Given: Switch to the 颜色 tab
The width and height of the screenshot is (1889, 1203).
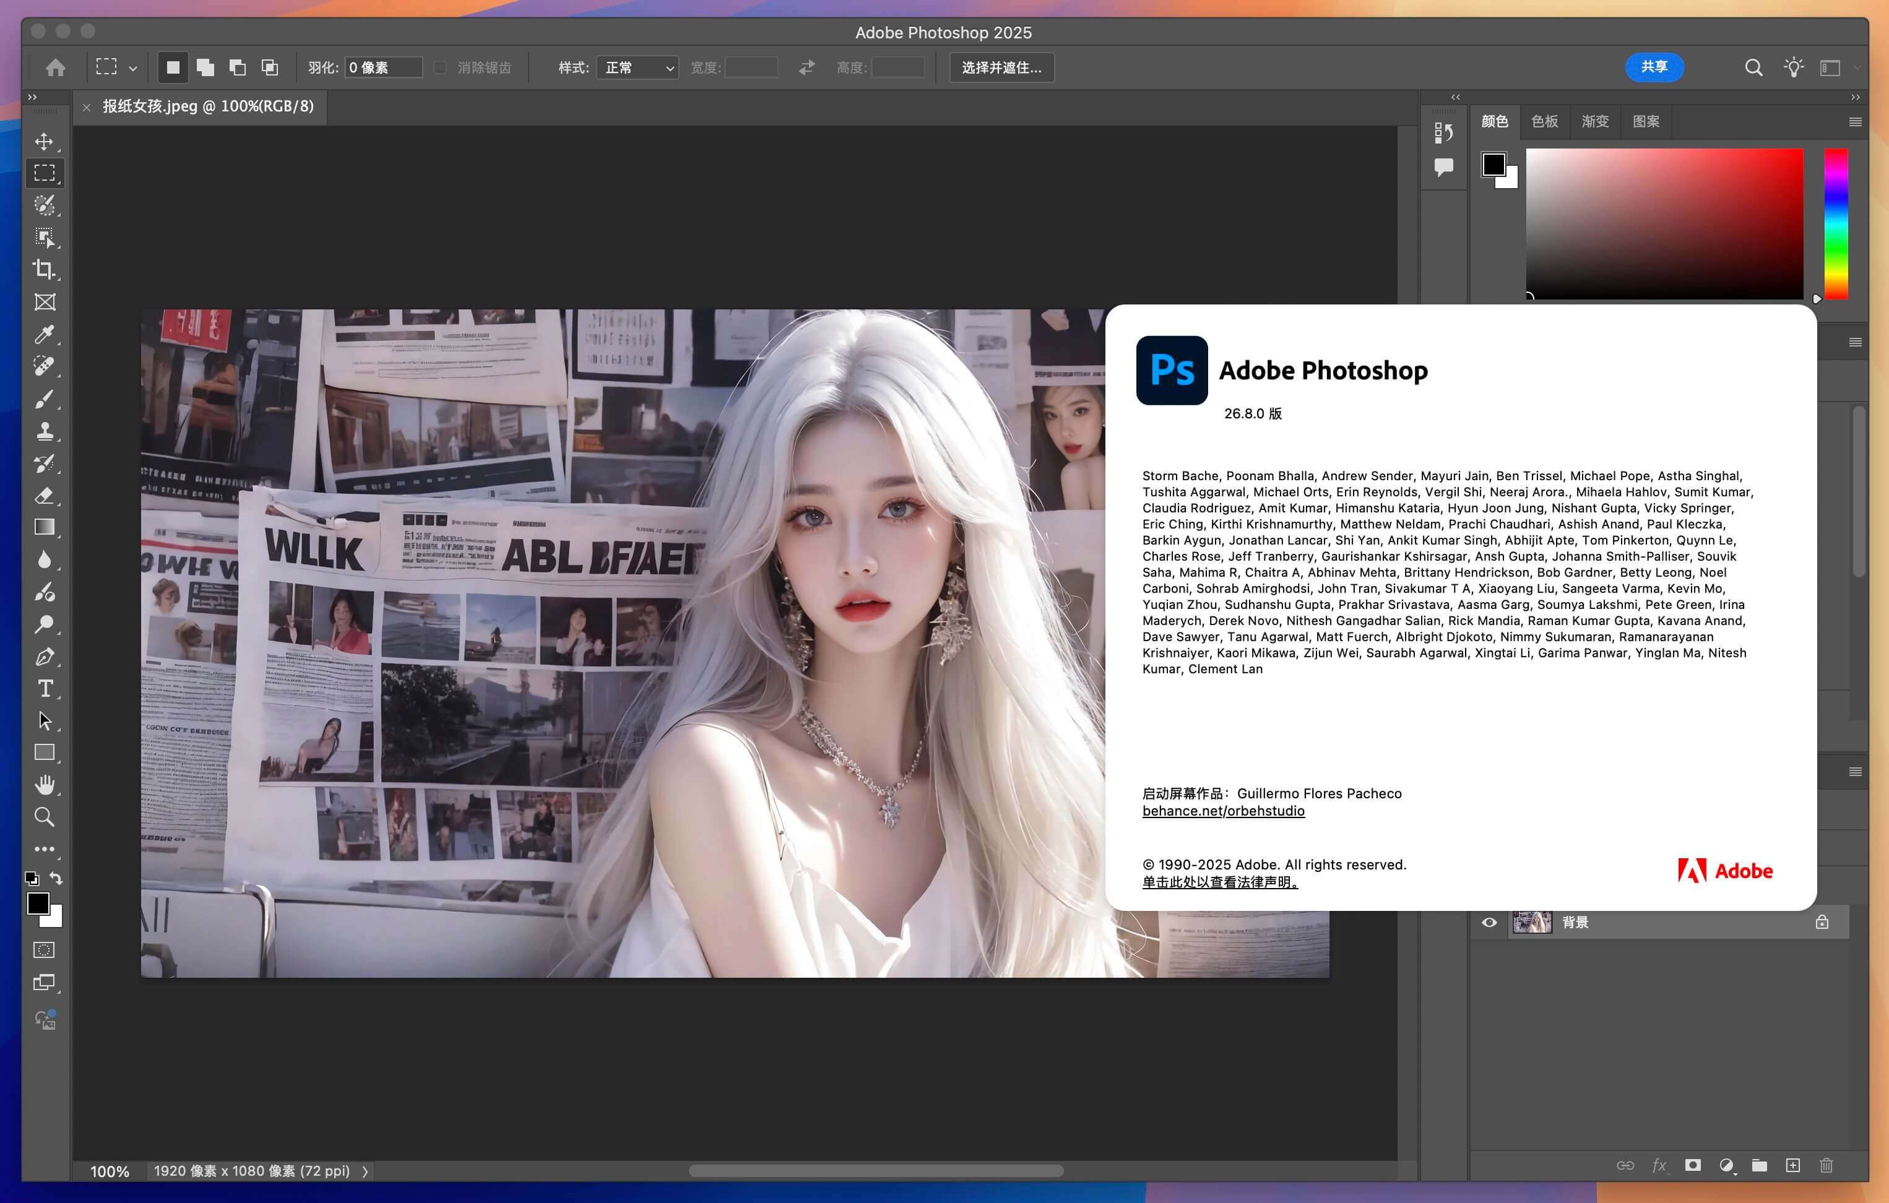Looking at the screenshot, I should coord(1494,121).
